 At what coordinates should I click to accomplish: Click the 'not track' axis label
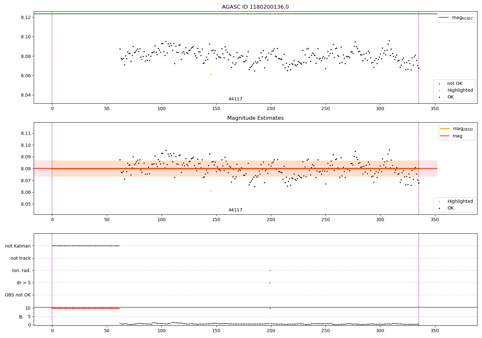pyautogui.click(x=21, y=258)
